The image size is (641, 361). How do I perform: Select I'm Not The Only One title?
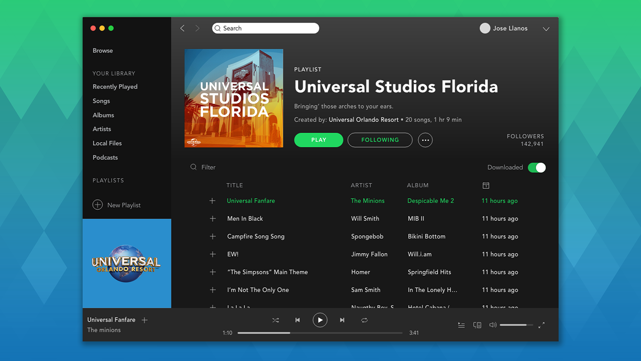[258, 290]
